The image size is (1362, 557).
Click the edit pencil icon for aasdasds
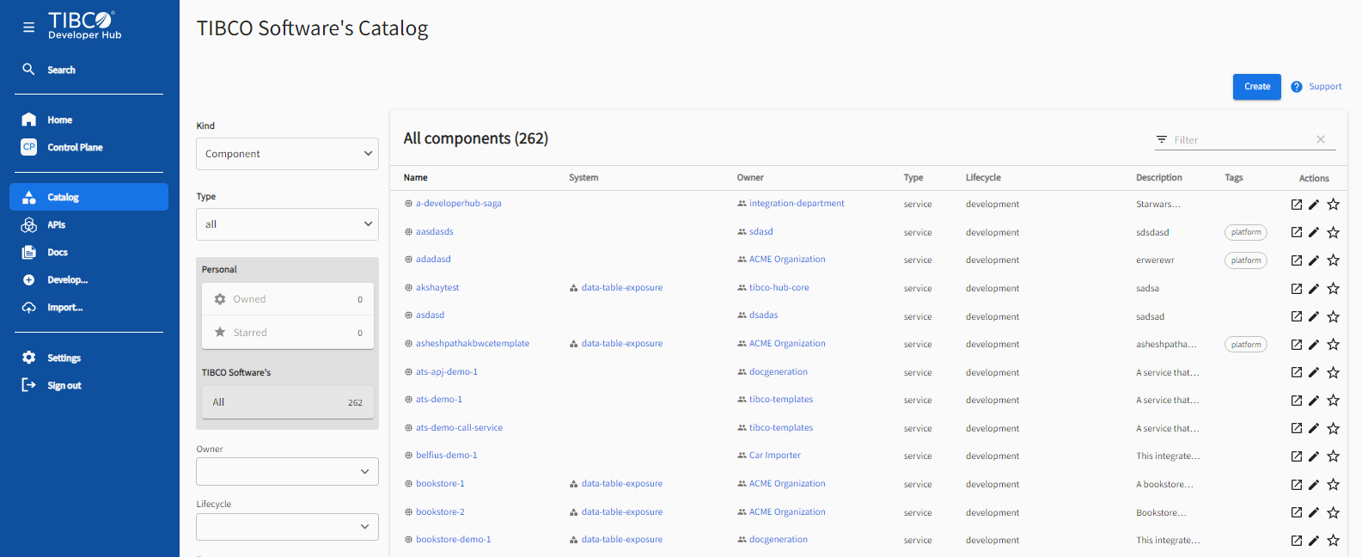(x=1314, y=232)
